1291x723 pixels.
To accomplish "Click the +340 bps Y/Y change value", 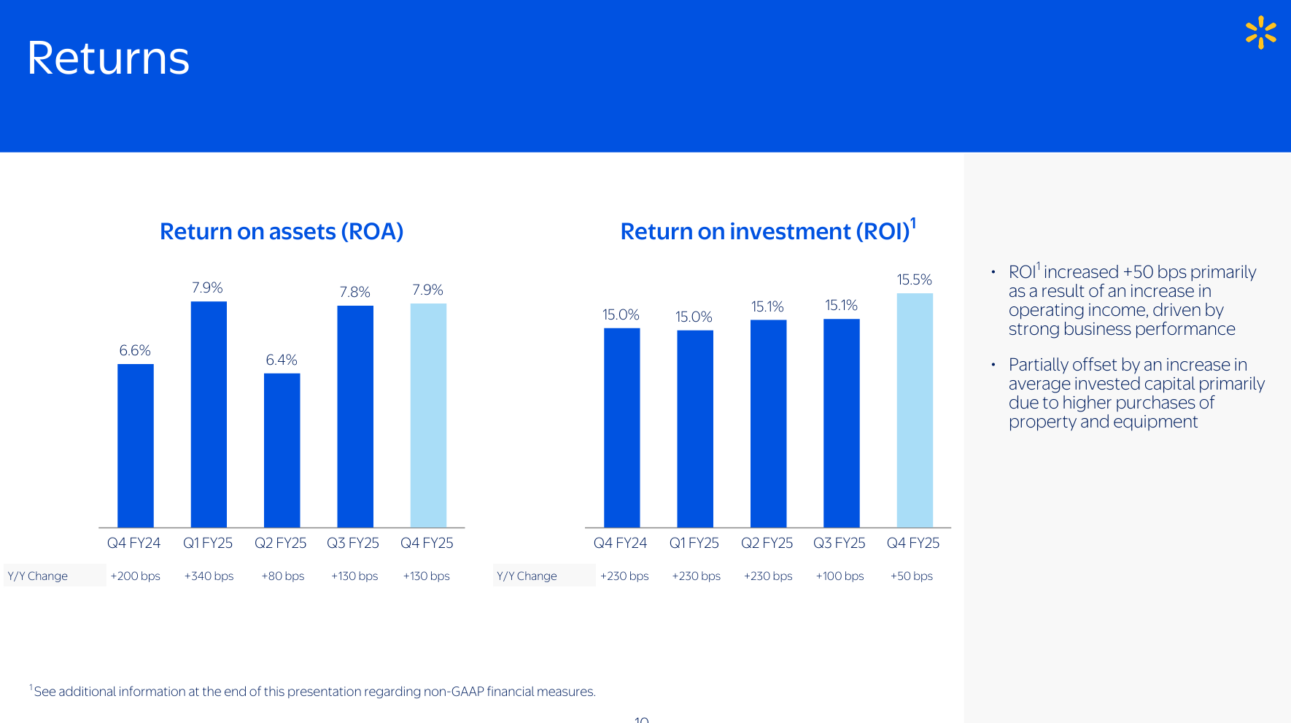I will pos(209,576).
